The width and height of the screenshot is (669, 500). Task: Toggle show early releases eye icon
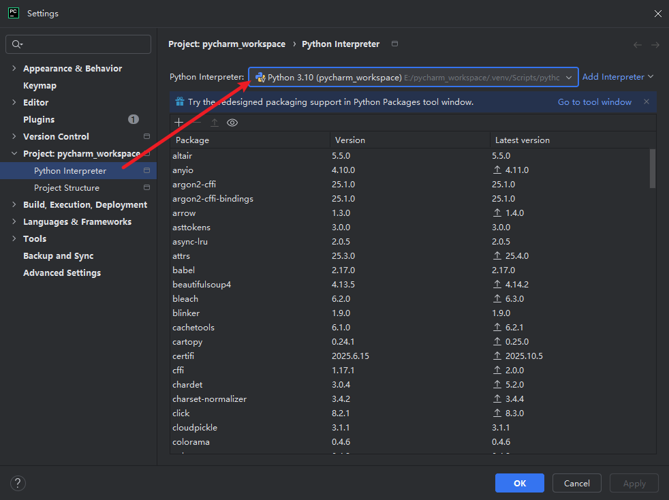[x=232, y=123]
